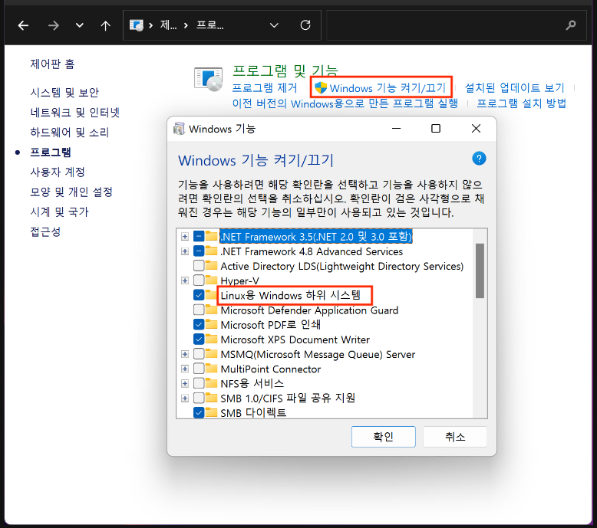Open recent locations chevron next to forward arrow
The height and width of the screenshot is (528, 597).
tap(79, 25)
